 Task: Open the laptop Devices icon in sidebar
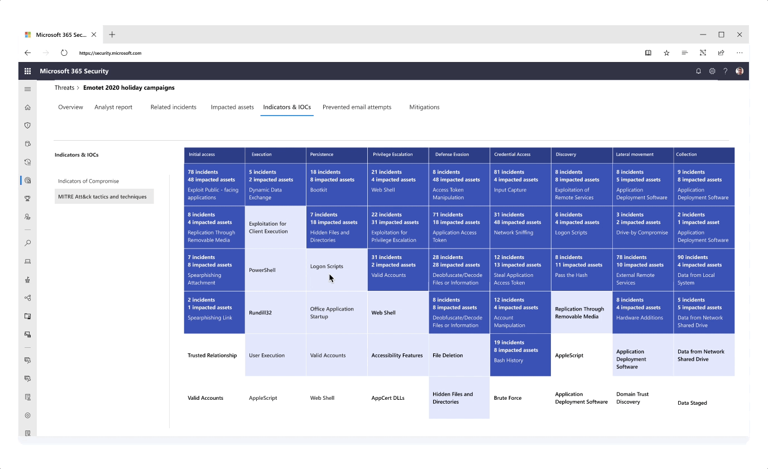point(27,261)
